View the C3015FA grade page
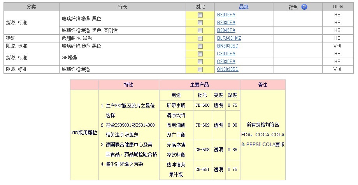The height and width of the screenshot is (185, 358). tap(226, 54)
